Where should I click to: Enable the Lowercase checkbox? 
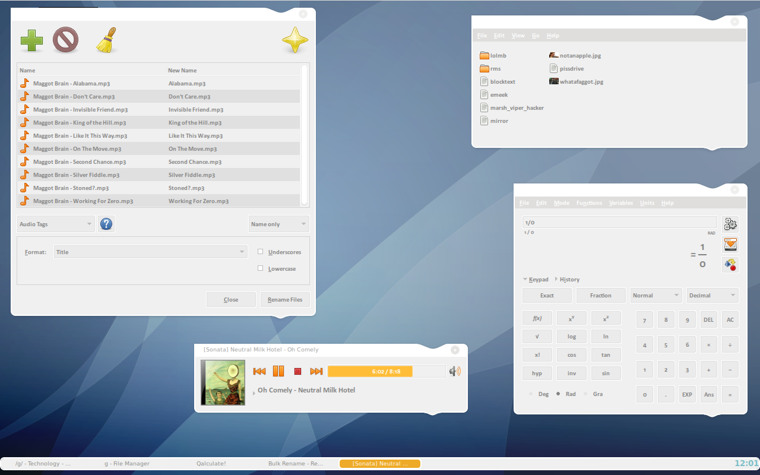coord(260,268)
